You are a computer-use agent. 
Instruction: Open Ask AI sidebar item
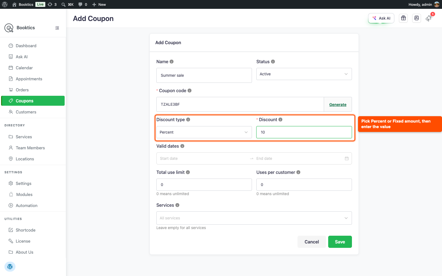pyautogui.click(x=33, y=57)
